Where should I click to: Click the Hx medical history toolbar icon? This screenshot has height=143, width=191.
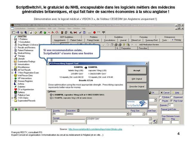(x=71, y=32)
